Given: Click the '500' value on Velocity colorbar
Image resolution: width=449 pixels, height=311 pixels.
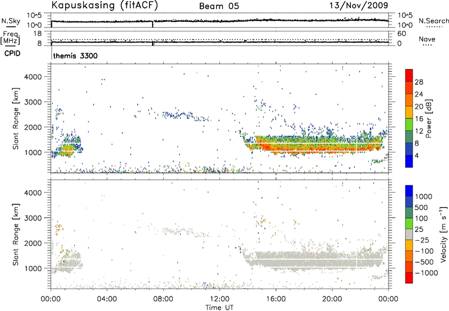Looking at the screenshot, I should click(x=421, y=208).
